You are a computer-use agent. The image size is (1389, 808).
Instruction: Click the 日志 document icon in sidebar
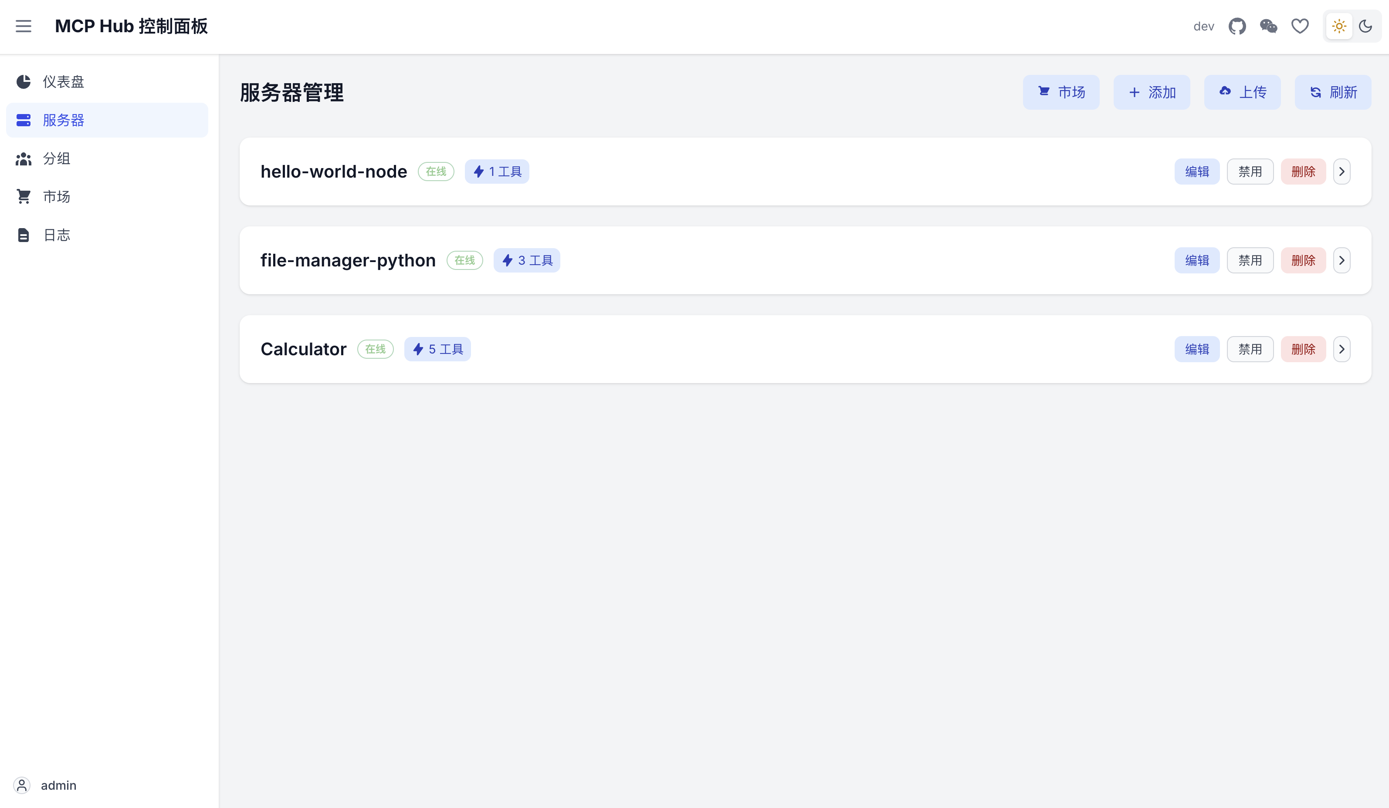coord(23,235)
